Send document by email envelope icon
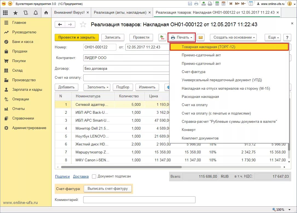The width and height of the screenshot is (297, 213). [201, 37]
